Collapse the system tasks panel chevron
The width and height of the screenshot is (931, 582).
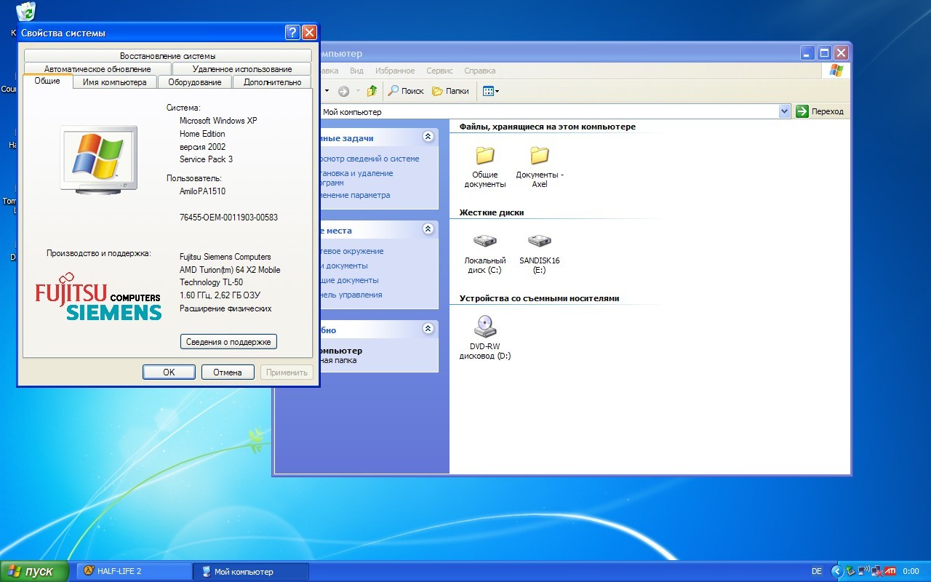pos(428,137)
